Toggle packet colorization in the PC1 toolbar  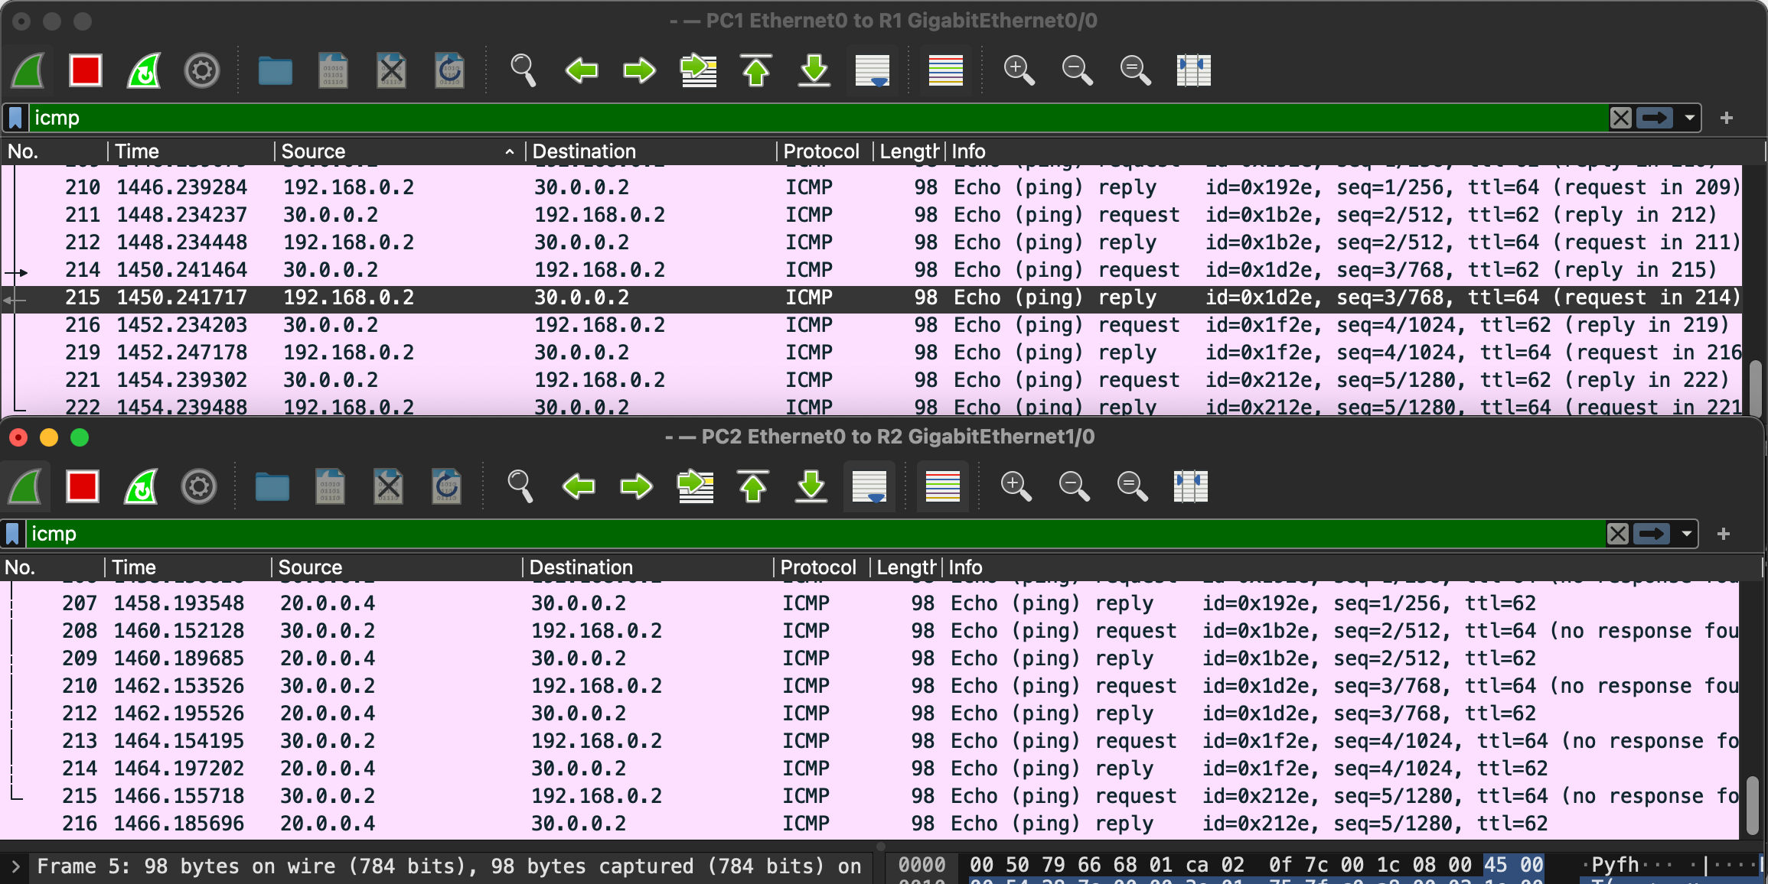point(945,71)
